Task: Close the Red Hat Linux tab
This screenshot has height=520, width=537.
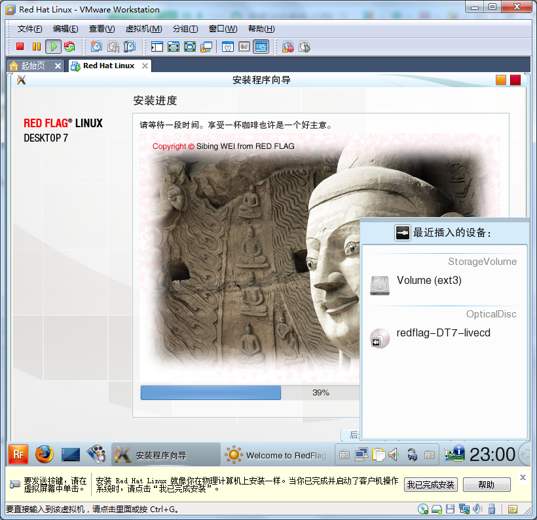Action: click(145, 66)
